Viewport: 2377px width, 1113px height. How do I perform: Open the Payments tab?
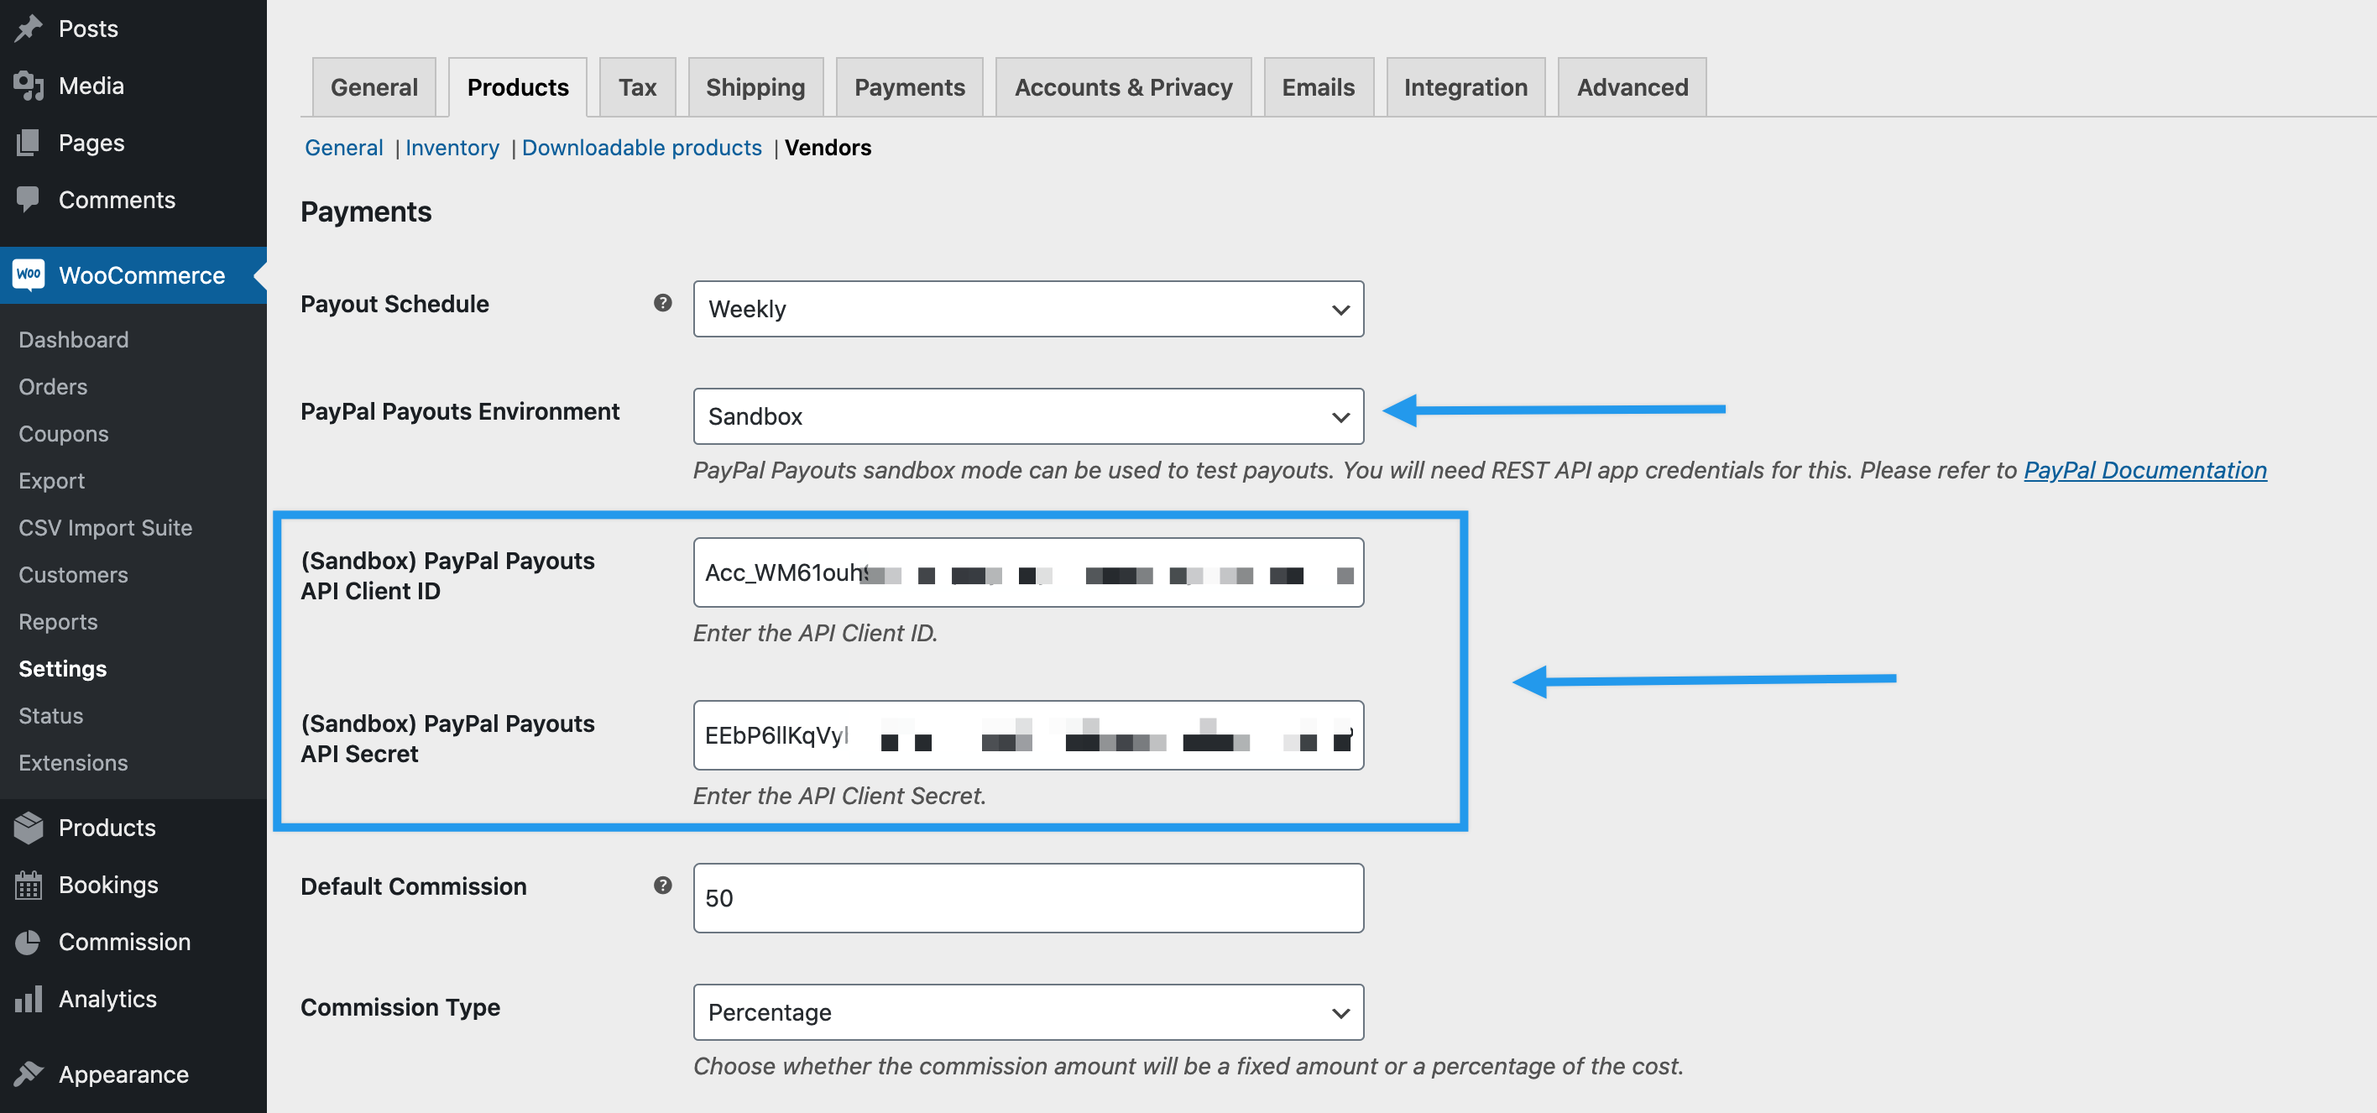(x=909, y=86)
